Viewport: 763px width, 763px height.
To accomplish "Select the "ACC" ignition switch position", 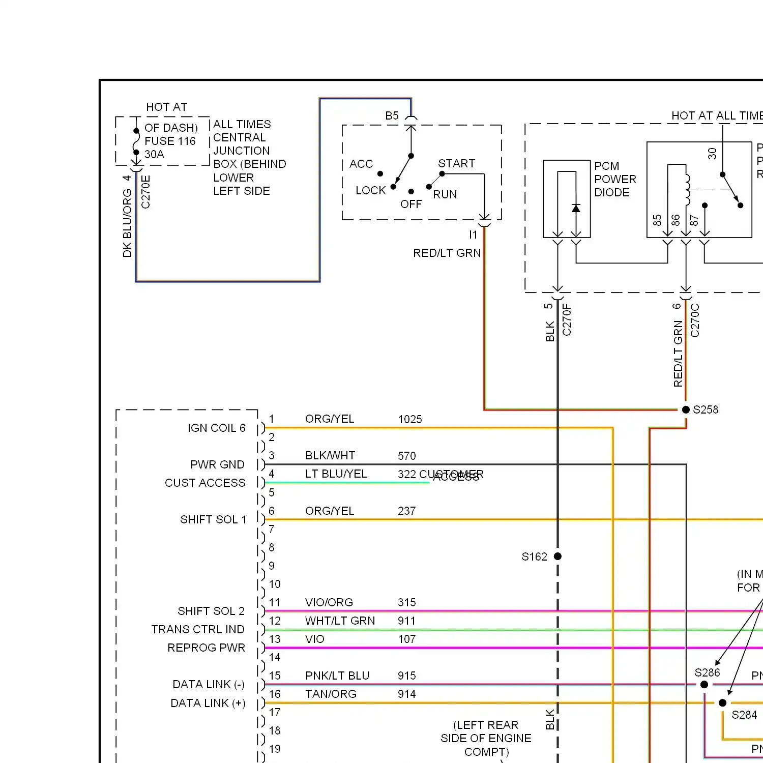I will 361,164.
